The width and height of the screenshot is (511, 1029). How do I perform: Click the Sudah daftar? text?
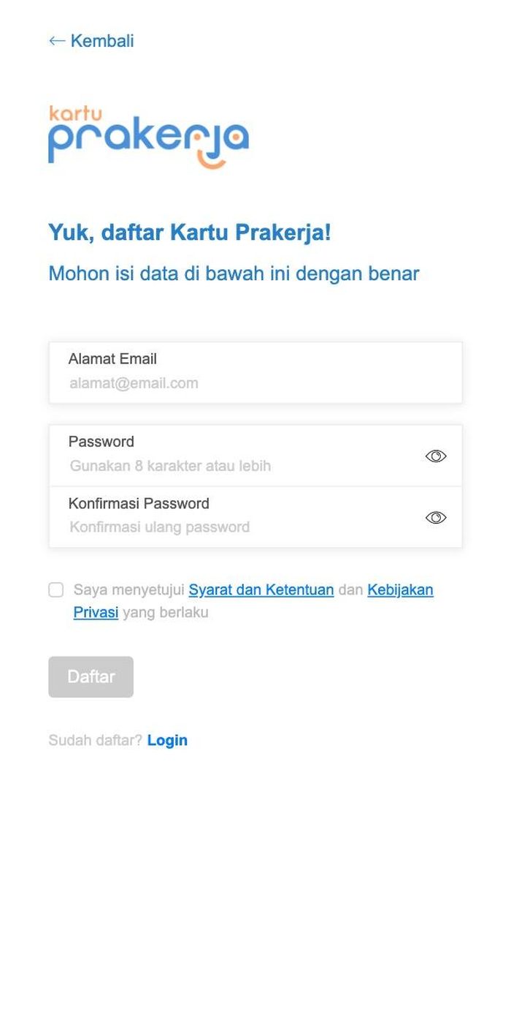(96, 740)
